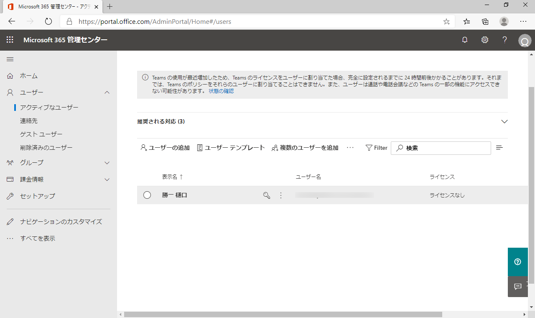
Task: Click すべてを表示 in sidebar
Action: 38,238
